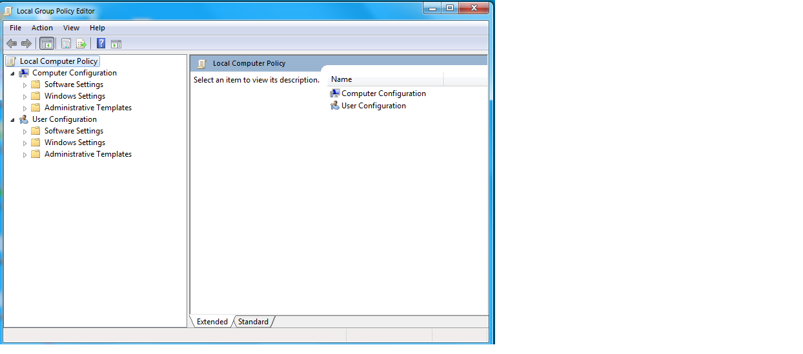
Task: Collapse the Computer Configuration tree node
Action: [12, 74]
